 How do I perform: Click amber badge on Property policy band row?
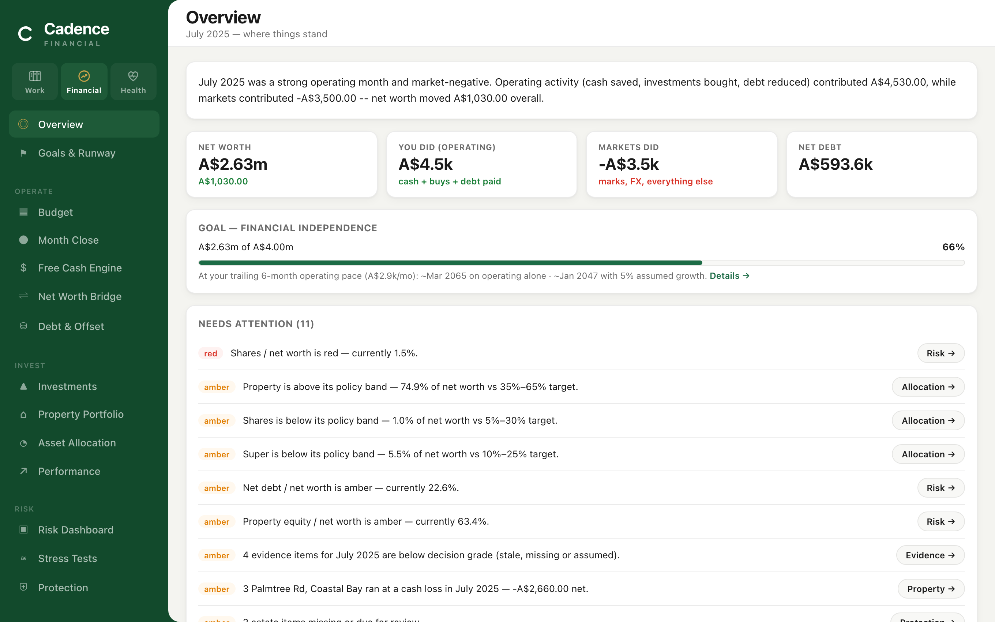click(217, 387)
